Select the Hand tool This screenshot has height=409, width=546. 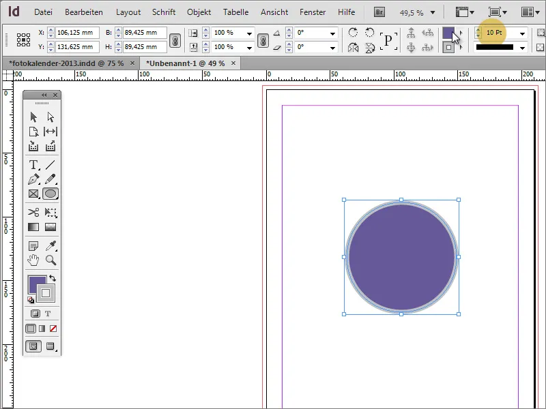[x=33, y=260]
